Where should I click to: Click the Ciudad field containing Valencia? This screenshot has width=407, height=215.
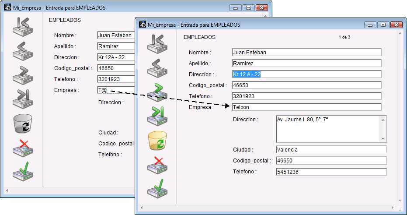[331, 149]
